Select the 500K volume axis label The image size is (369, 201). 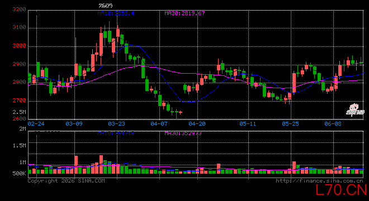point(20,174)
